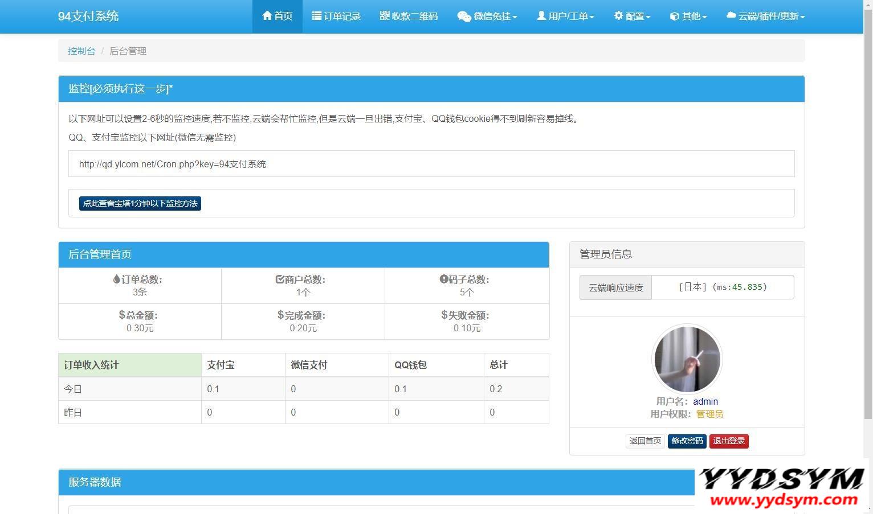
Task: Click the user icon in navbar
Action: tap(541, 16)
